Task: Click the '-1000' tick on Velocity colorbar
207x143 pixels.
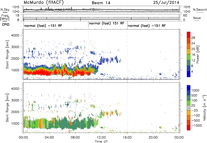Action: point(197,125)
